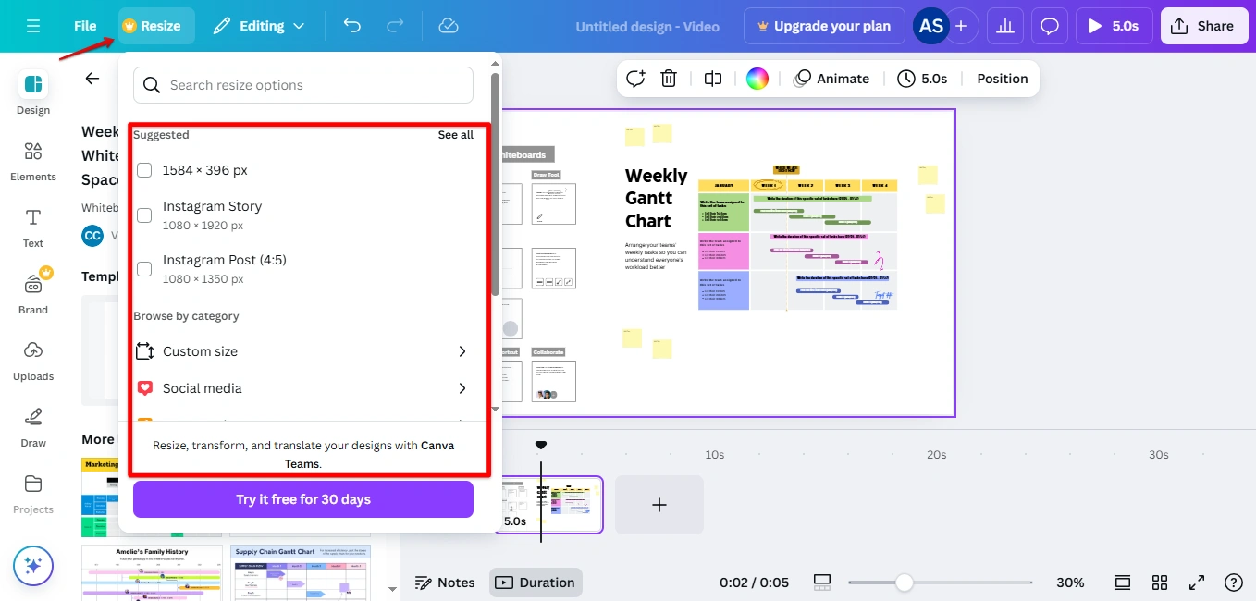The image size is (1256, 601).
Task: Open the Supply Chain Gantt Chart template
Action: (x=300, y=572)
